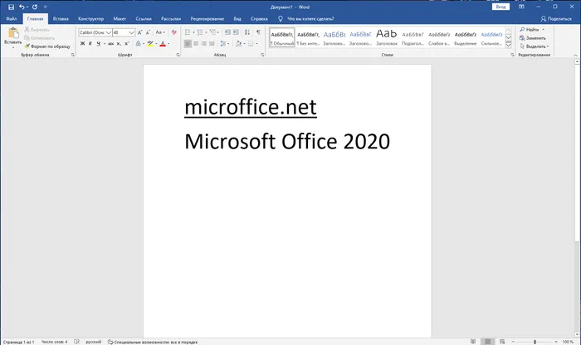Click the Формат по образцу format painter

pyautogui.click(x=47, y=46)
